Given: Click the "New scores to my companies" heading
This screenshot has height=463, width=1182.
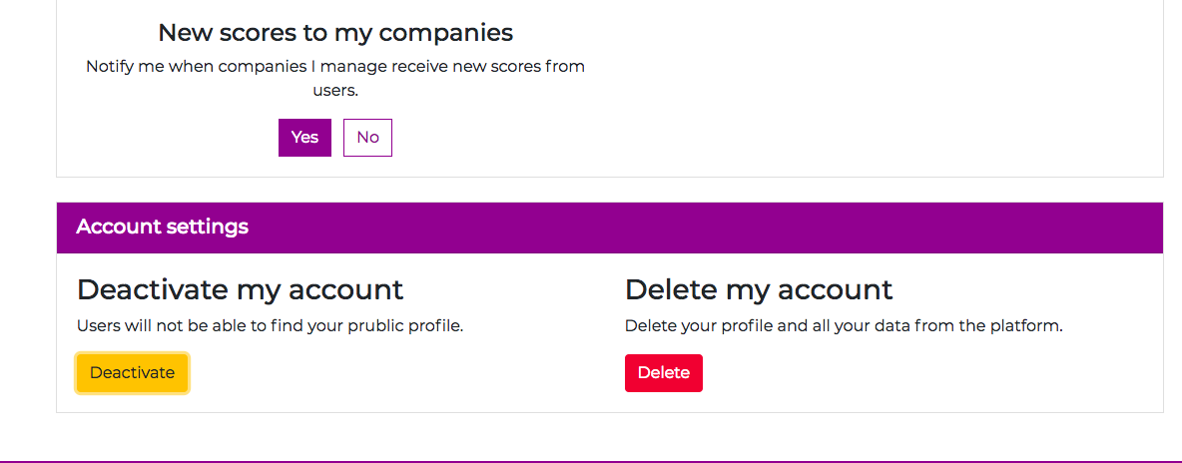Looking at the screenshot, I should tap(335, 33).
